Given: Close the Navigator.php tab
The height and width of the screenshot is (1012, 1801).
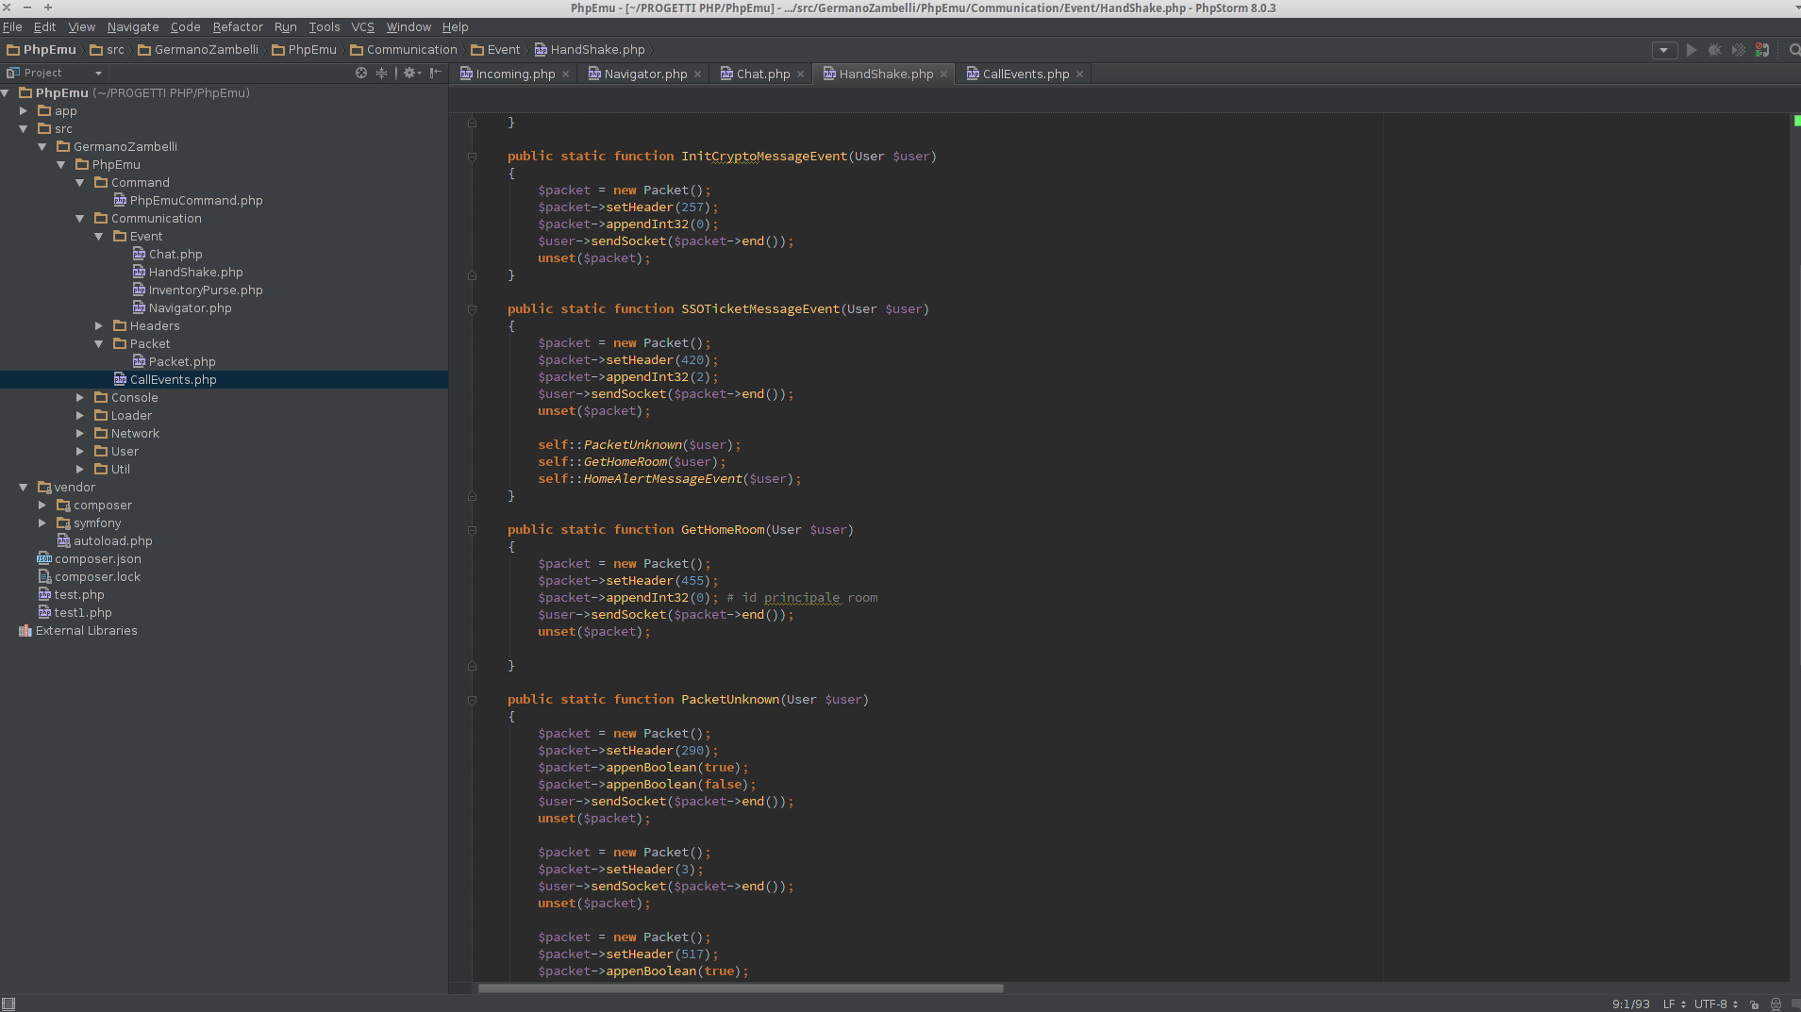Looking at the screenshot, I should click(698, 75).
